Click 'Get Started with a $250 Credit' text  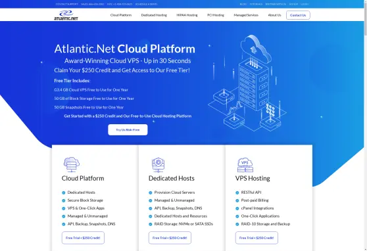click(x=128, y=116)
